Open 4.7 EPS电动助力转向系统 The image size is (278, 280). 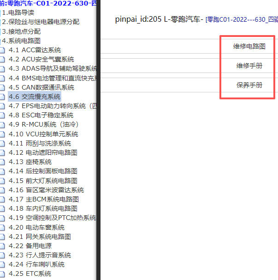[53, 106]
